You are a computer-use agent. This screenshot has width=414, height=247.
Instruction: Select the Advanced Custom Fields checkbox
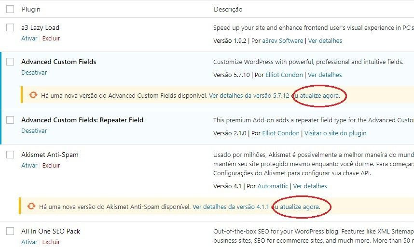[x=10, y=62]
